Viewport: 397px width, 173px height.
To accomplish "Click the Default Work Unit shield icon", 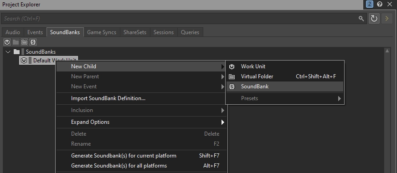I will (24, 61).
